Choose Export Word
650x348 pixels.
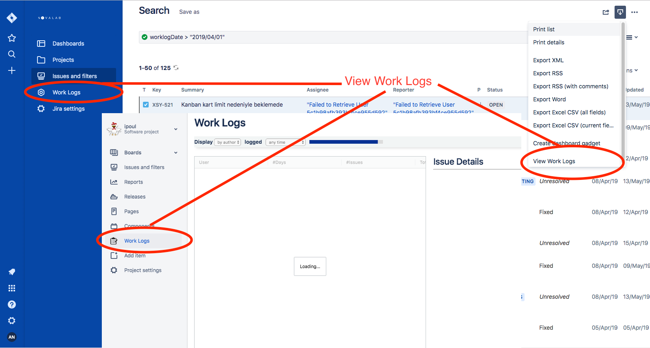tap(574, 99)
